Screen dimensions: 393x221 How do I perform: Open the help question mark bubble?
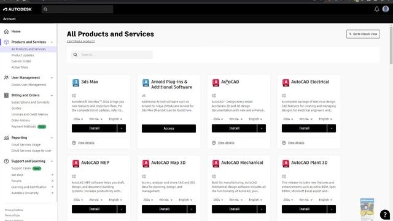[385, 214]
